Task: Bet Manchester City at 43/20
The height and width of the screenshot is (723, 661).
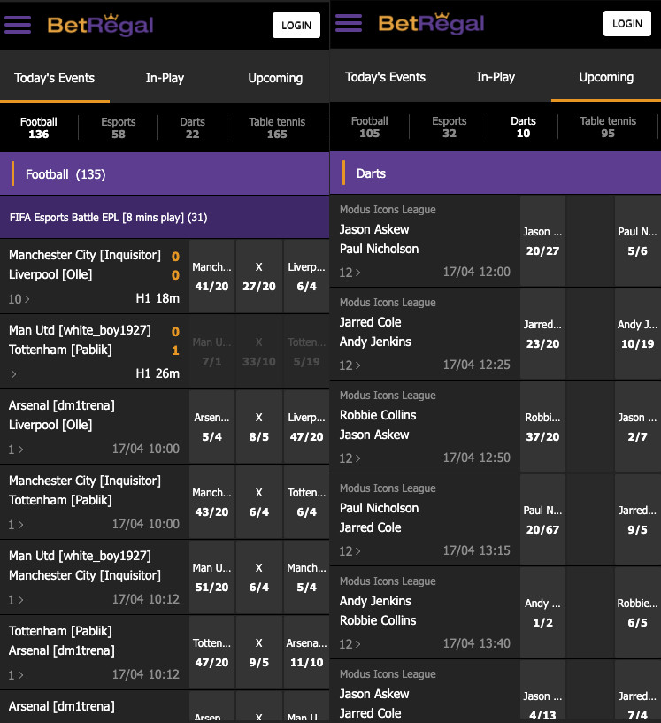Action: pos(212,502)
